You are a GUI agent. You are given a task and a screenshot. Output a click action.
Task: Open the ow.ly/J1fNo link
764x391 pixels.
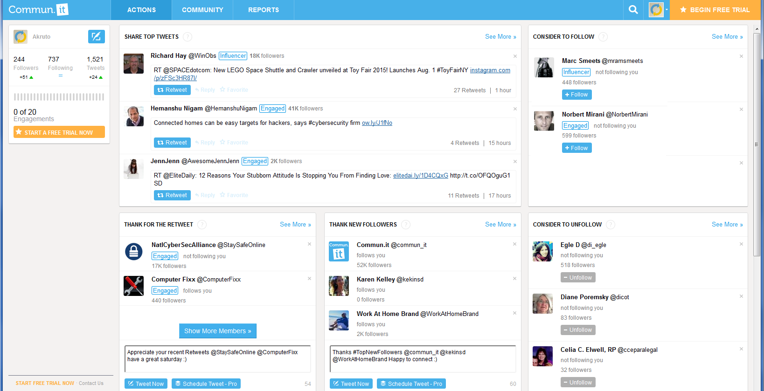[377, 123]
